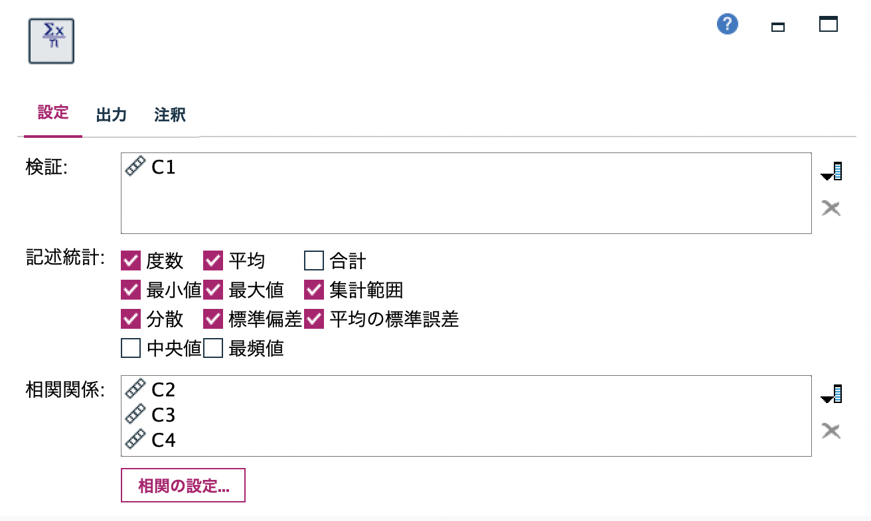The height and width of the screenshot is (521, 871).
Task: Click the assign arrow beside the 相関関係 field
Action: click(x=831, y=392)
